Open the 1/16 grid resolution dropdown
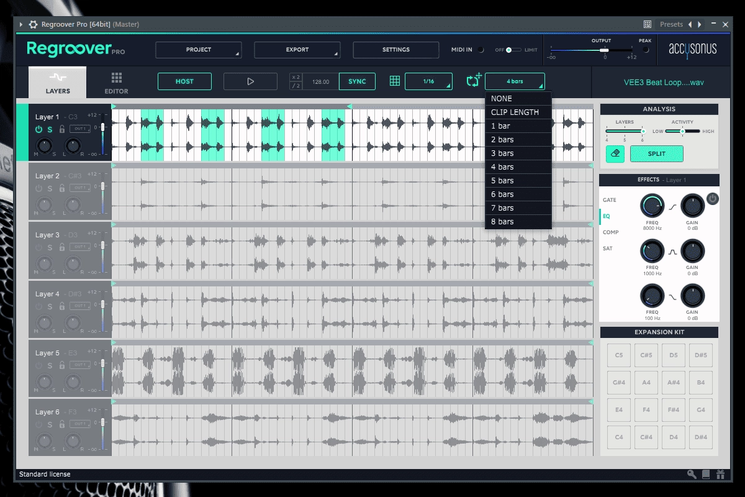 [x=429, y=81]
